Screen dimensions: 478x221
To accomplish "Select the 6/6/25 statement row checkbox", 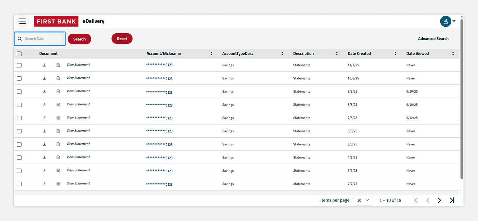I will [x=19, y=131].
